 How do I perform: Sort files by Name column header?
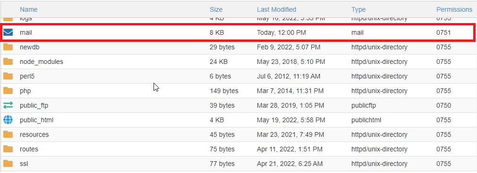click(29, 9)
